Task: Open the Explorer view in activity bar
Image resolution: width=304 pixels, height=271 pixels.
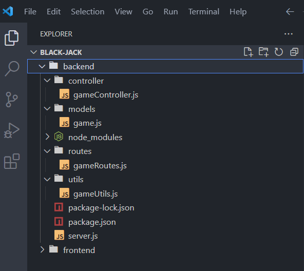Action: point(12,38)
